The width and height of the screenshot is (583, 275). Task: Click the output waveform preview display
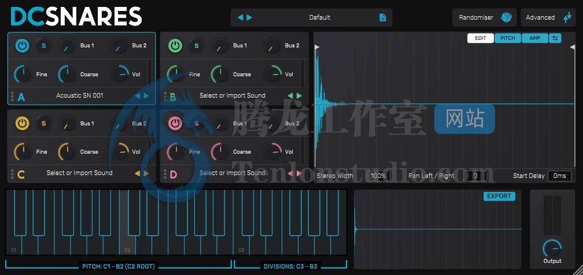coord(438,229)
